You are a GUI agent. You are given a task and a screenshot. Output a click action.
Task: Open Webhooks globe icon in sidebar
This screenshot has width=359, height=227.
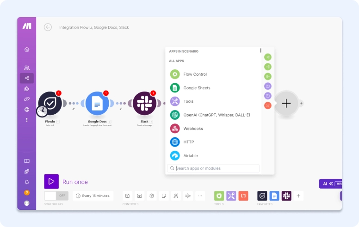pyautogui.click(x=27, y=110)
